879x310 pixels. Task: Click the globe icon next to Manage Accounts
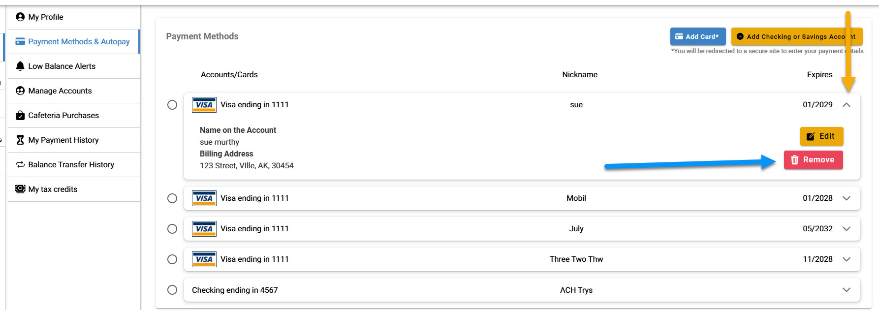pyautogui.click(x=20, y=91)
